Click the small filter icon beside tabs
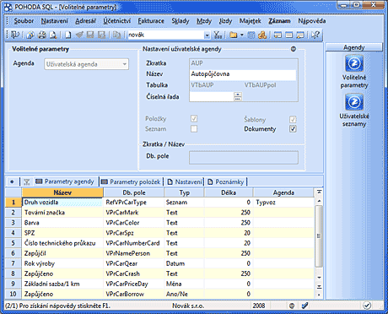Viewport: 388px width, 314px height. [27, 181]
